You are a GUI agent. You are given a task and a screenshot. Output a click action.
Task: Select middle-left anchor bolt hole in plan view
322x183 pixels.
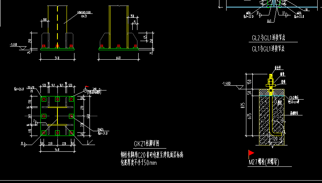(44, 116)
